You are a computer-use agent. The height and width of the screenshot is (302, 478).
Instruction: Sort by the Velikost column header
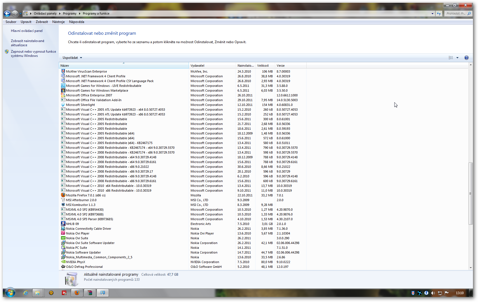pyautogui.click(x=265, y=66)
